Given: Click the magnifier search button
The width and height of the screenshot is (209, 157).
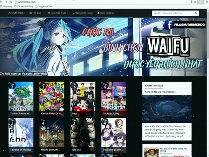Looking at the screenshot, I should coord(196,13).
